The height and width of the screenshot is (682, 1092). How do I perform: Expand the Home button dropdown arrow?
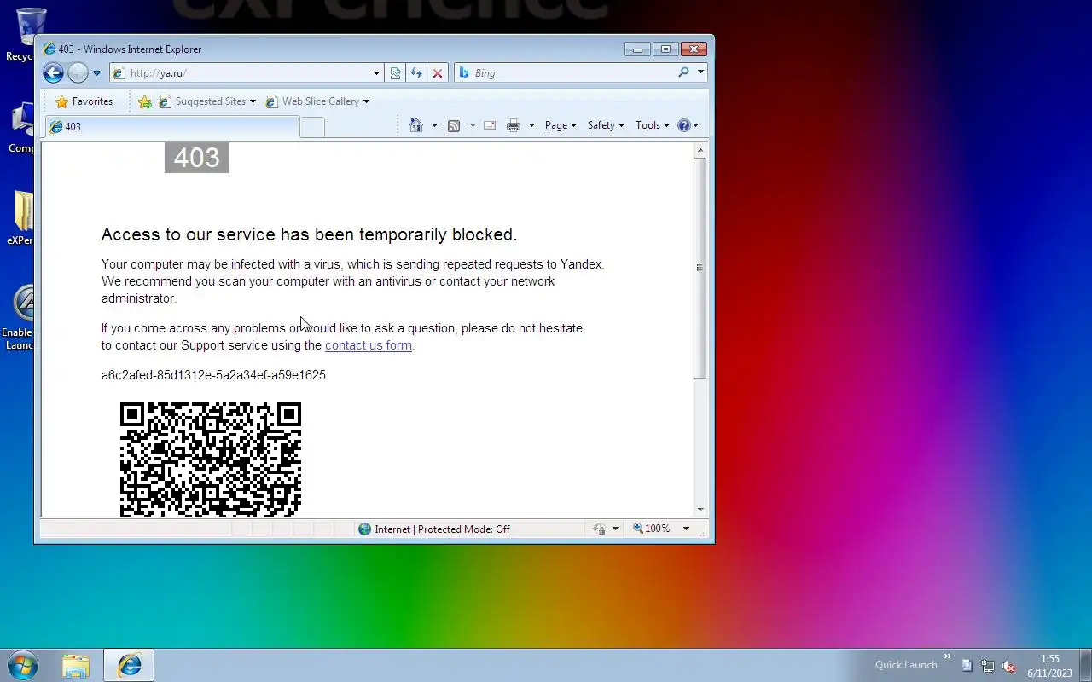click(x=434, y=125)
